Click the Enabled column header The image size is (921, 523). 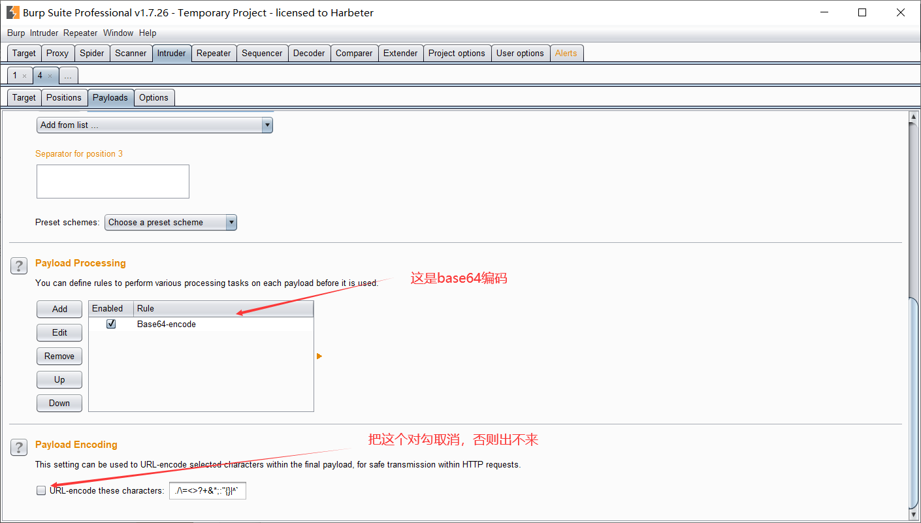[x=111, y=308]
